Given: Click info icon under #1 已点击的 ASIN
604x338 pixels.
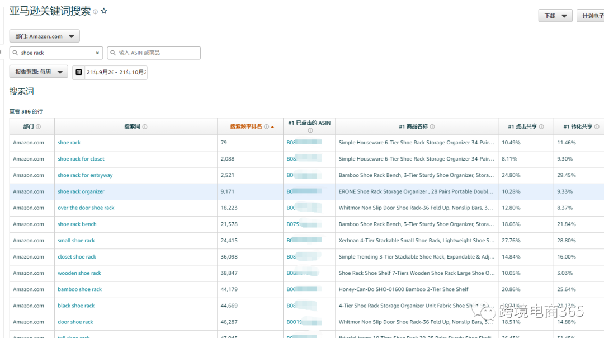Looking at the screenshot, I should 310,130.
